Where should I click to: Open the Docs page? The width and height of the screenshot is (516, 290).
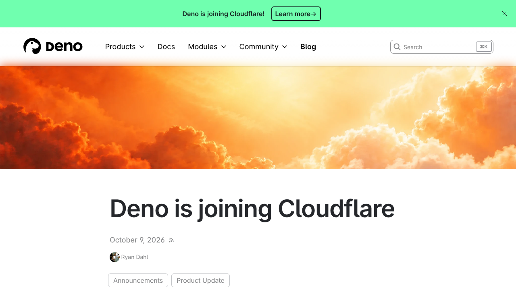(x=166, y=47)
